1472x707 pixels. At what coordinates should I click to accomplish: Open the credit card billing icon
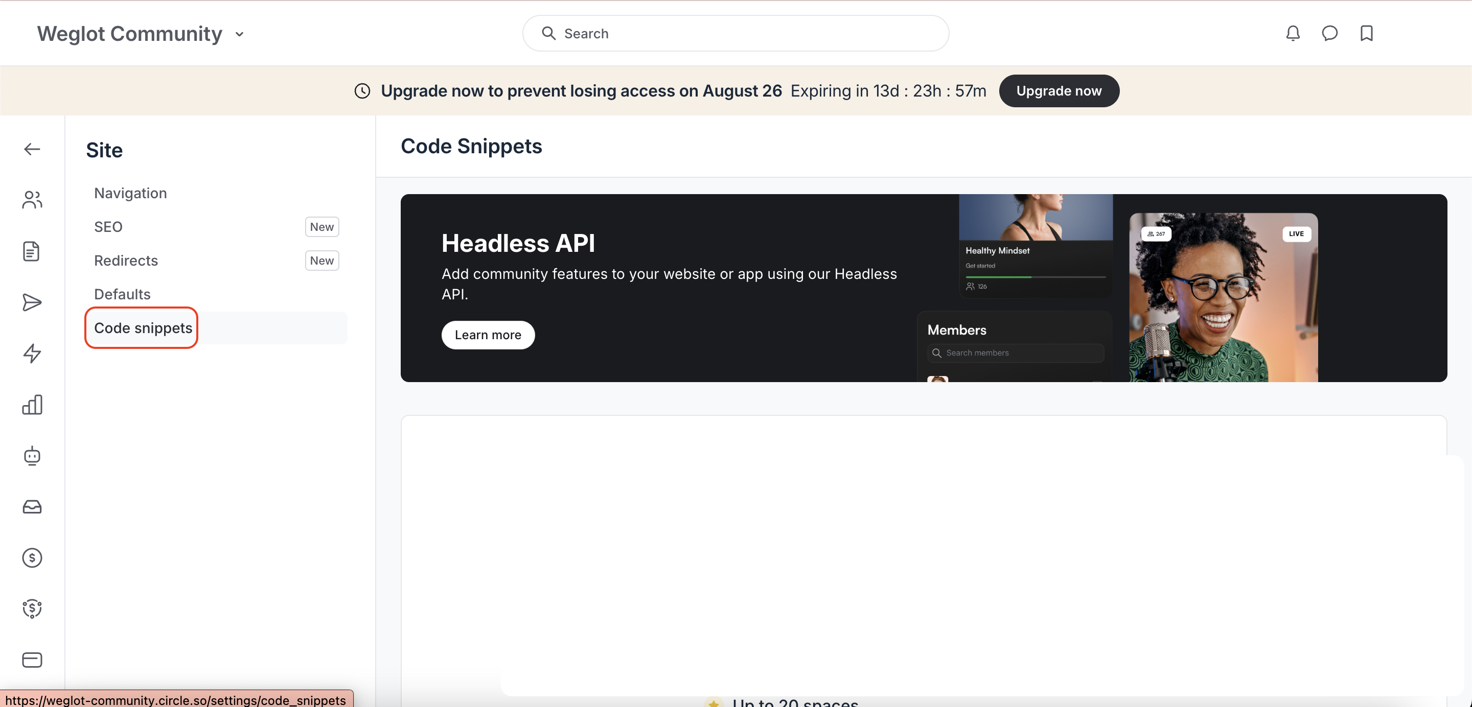32,659
